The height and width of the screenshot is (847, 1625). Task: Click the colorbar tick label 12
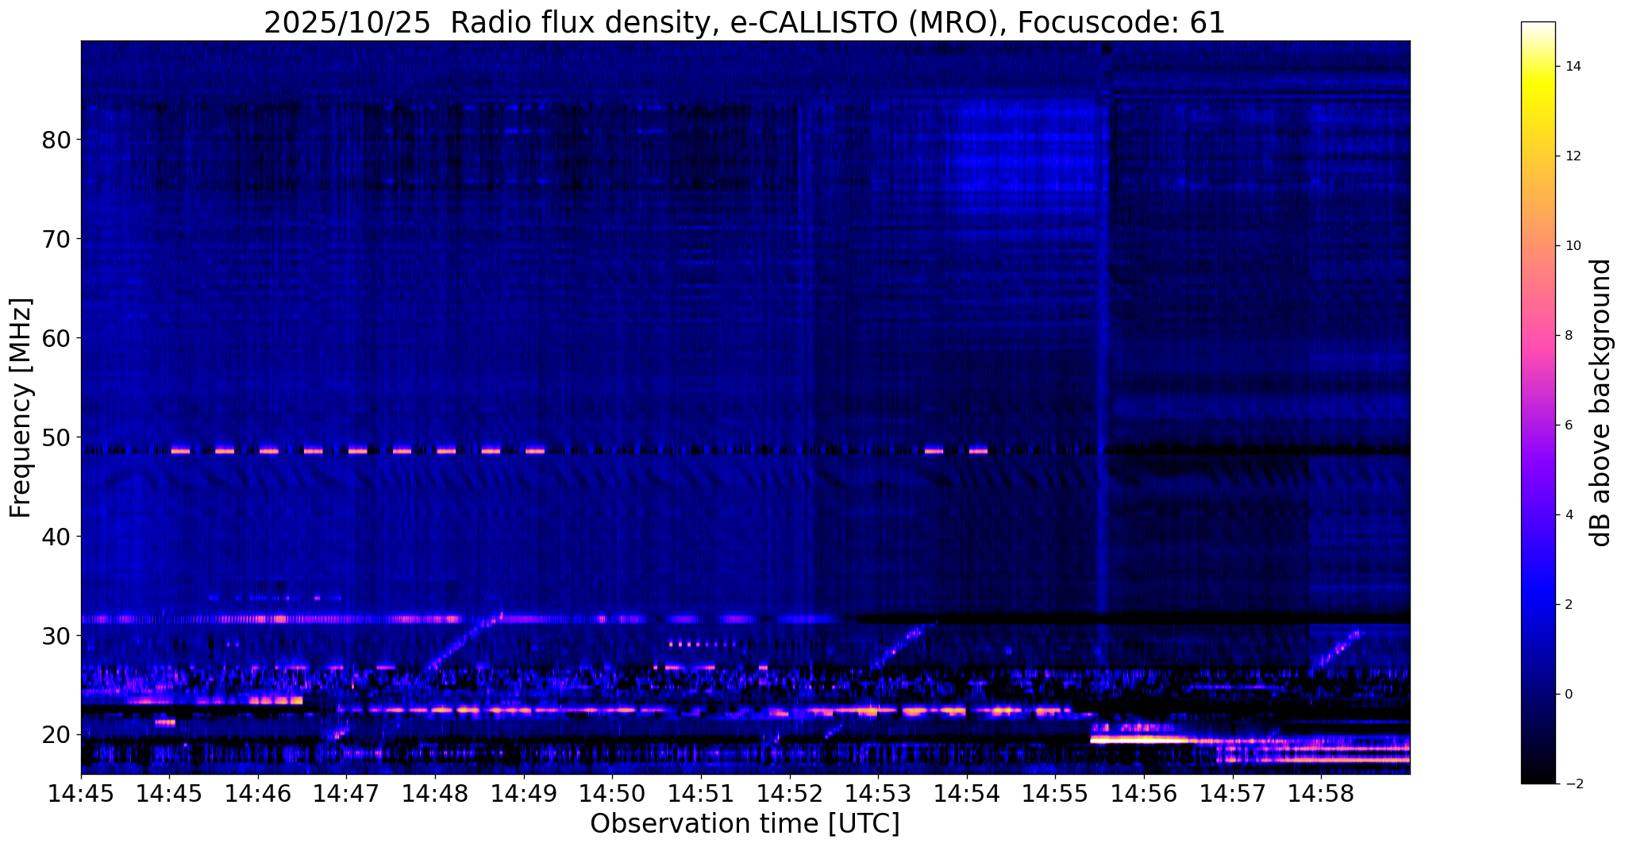1572,156
